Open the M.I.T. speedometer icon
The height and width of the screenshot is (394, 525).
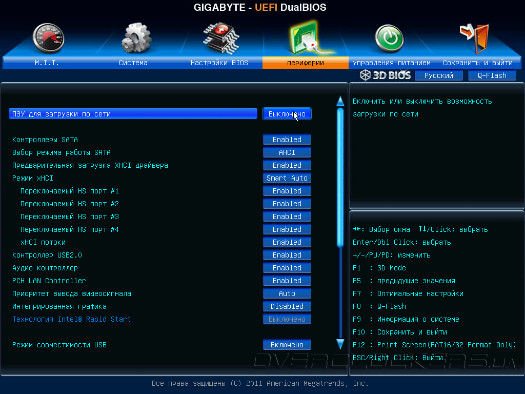(x=49, y=38)
